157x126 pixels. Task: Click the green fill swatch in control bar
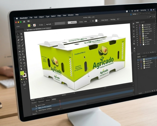pos(29,26)
